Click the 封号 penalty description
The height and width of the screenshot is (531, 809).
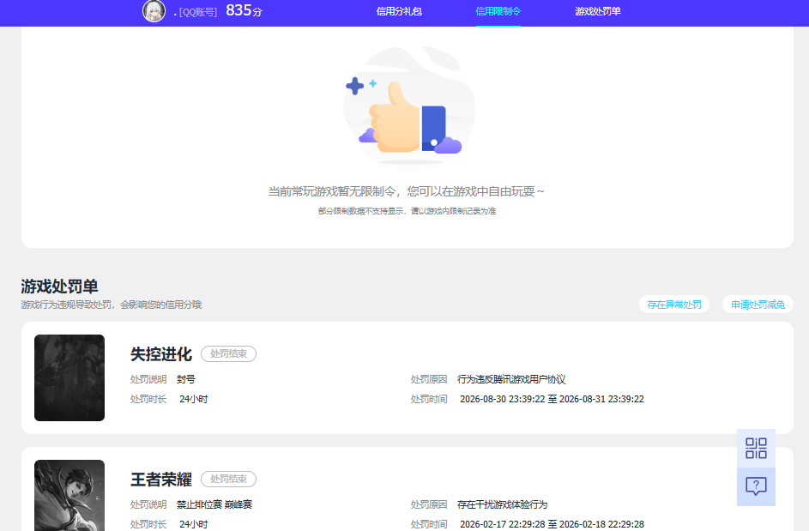click(x=186, y=379)
